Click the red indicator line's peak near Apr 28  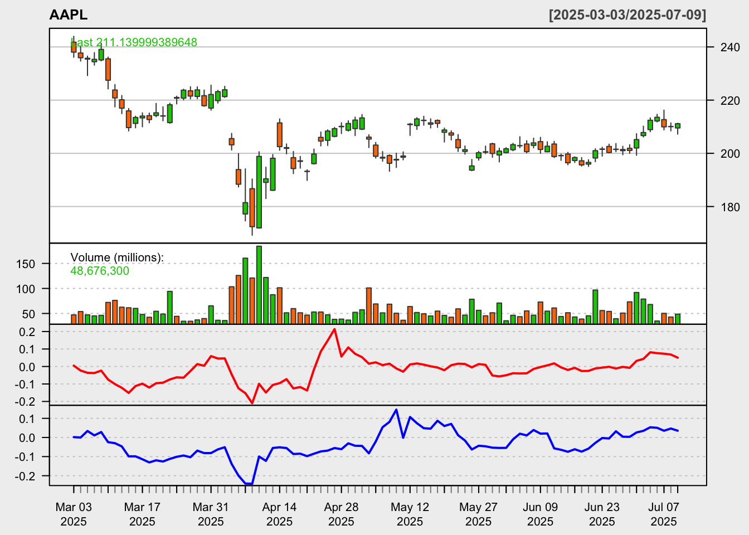pyautogui.click(x=334, y=329)
